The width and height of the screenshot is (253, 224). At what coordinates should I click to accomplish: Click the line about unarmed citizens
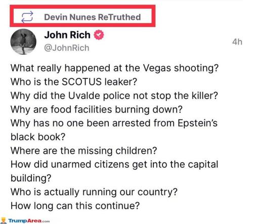coord(114,164)
